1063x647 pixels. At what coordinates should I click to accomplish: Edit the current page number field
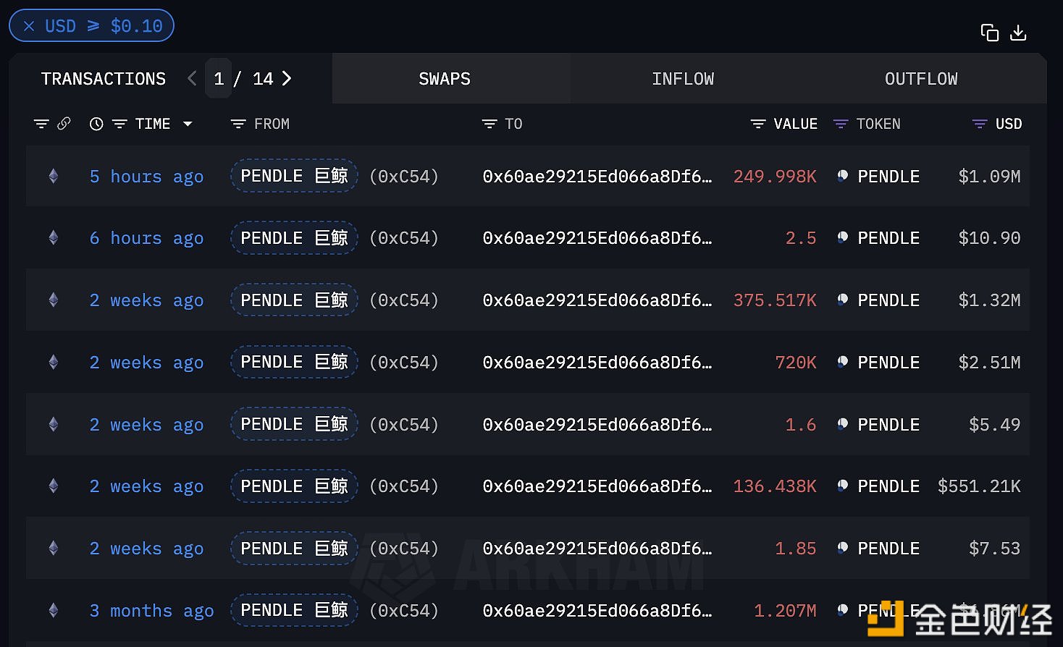coord(219,78)
